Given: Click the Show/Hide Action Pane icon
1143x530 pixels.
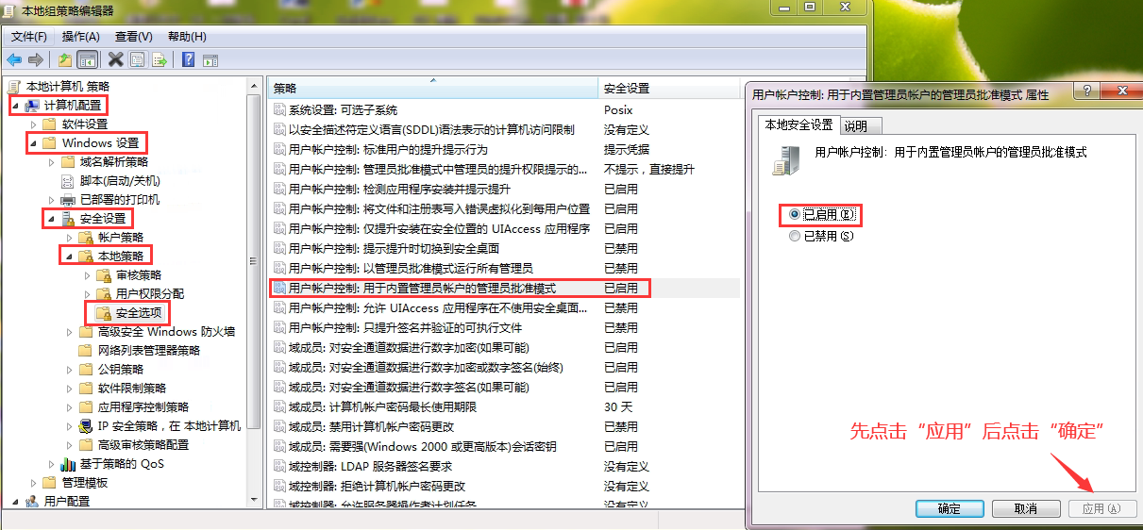Looking at the screenshot, I should (x=210, y=60).
